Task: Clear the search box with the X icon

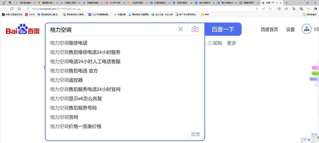Action: tap(180, 29)
